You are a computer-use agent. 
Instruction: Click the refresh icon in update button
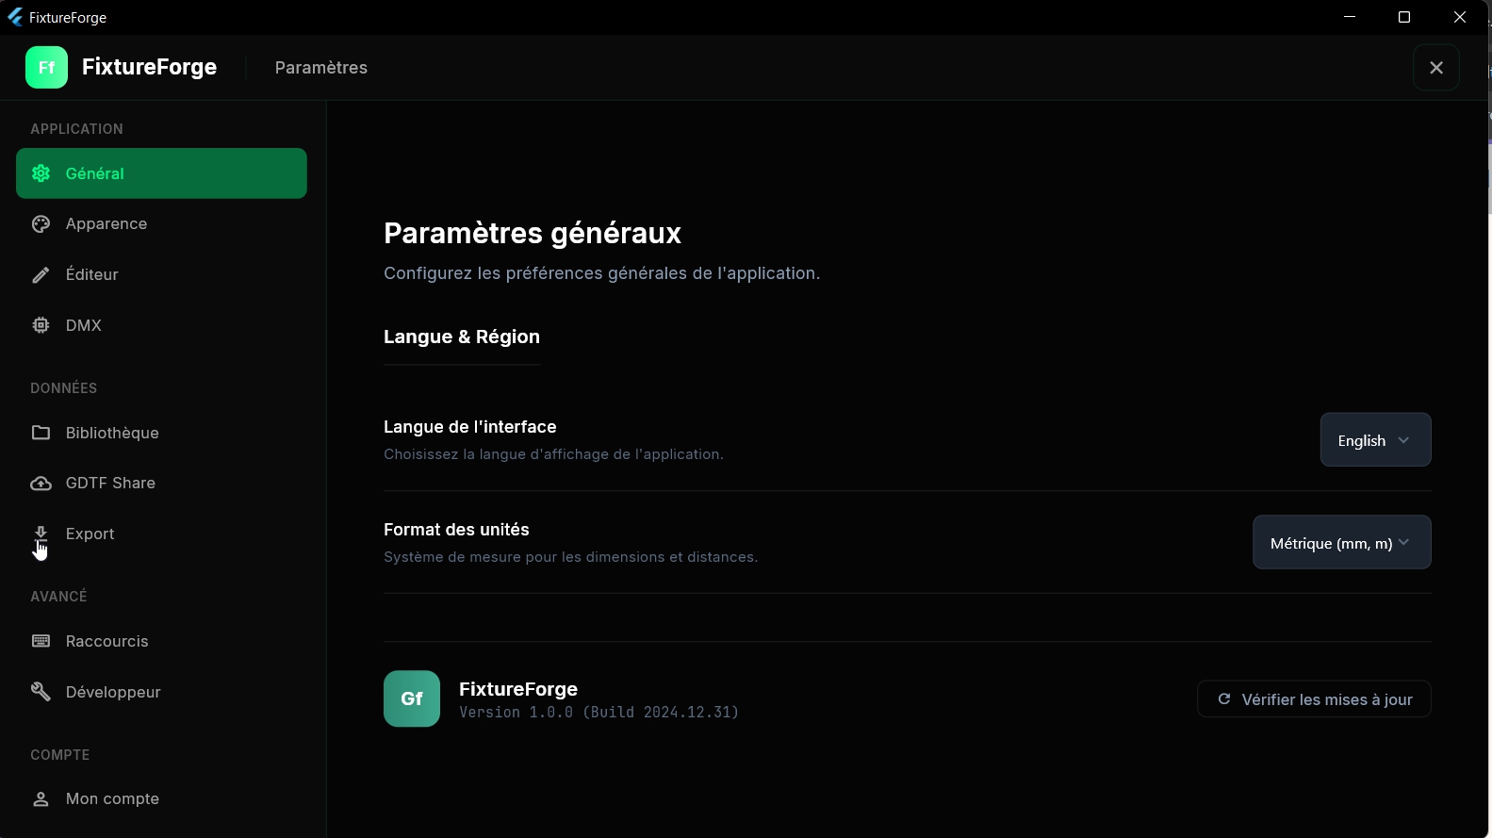1224,699
